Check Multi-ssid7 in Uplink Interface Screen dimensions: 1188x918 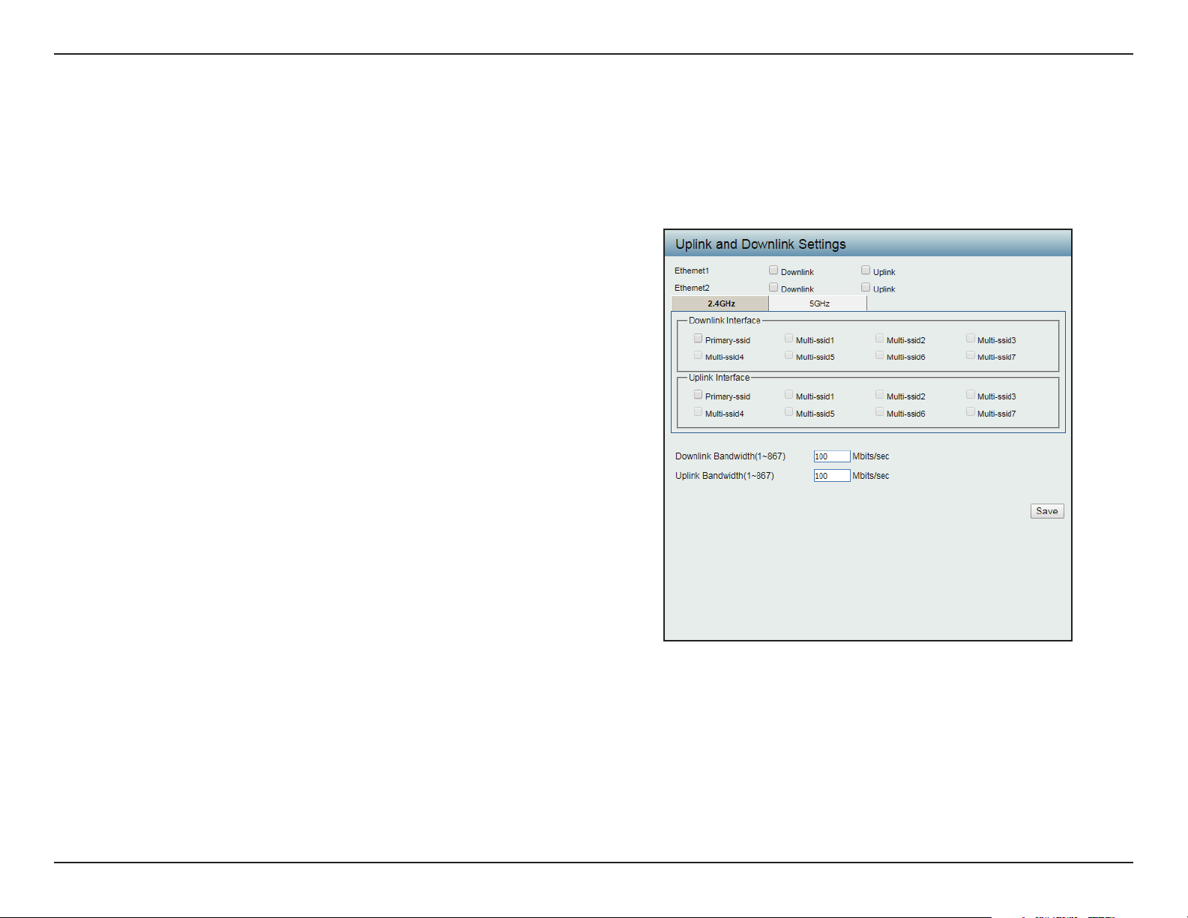pos(970,411)
